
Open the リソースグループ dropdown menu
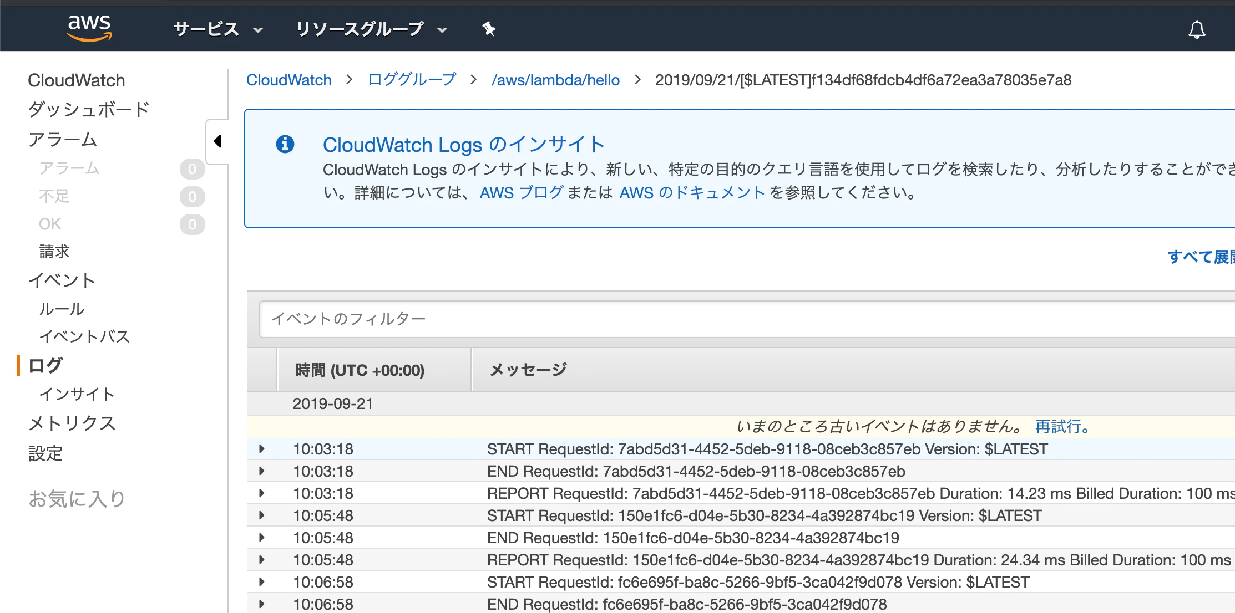pyautogui.click(x=371, y=29)
